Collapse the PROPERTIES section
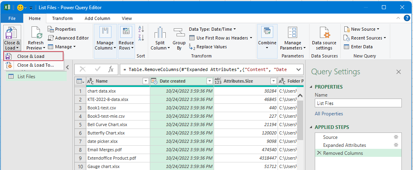This screenshot has width=413, height=170. [x=311, y=87]
